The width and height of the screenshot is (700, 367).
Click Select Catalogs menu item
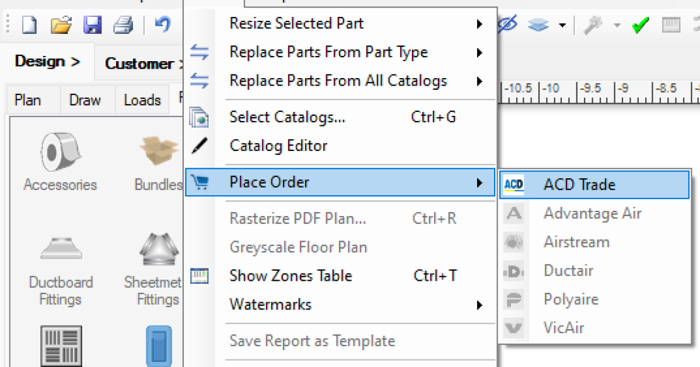coord(287,117)
